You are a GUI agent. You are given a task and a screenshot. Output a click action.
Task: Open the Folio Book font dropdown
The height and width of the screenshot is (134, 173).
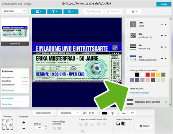click(x=70, y=113)
